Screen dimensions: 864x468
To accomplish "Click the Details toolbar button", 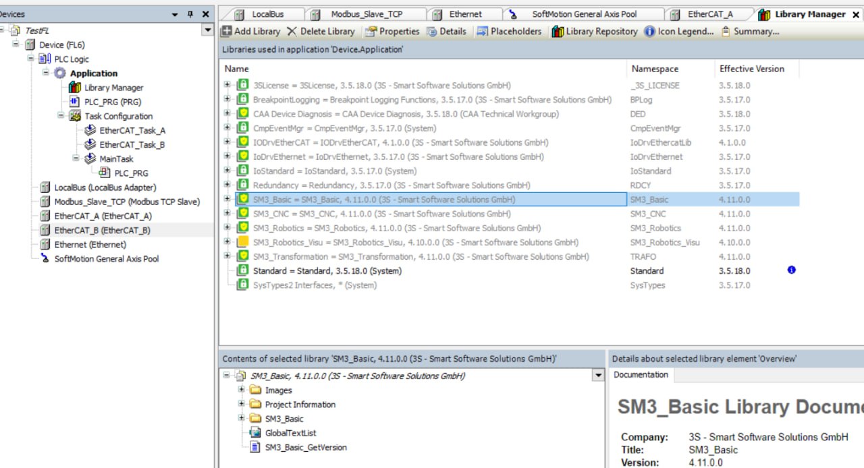I will click(x=446, y=31).
